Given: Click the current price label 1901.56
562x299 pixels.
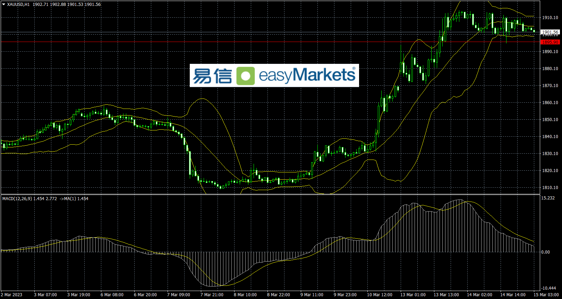Looking at the screenshot, I should (x=550, y=32).
